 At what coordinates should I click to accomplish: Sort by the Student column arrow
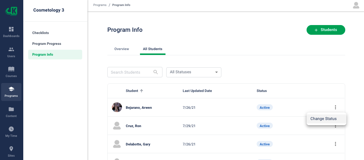(x=141, y=91)
